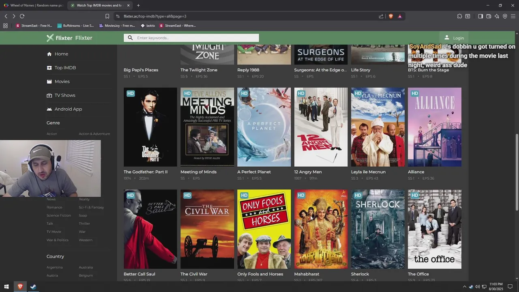This screenshot has width=519, height=292.
Task: Open the A Perfect Planet poster
Action: (264, 127)
